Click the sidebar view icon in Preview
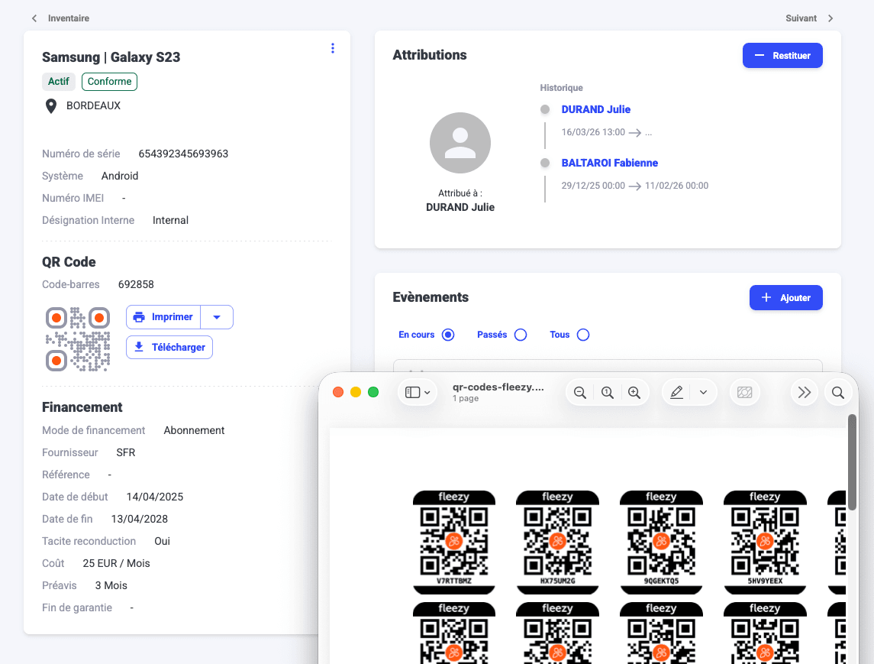874x664 pixels. 412,392
